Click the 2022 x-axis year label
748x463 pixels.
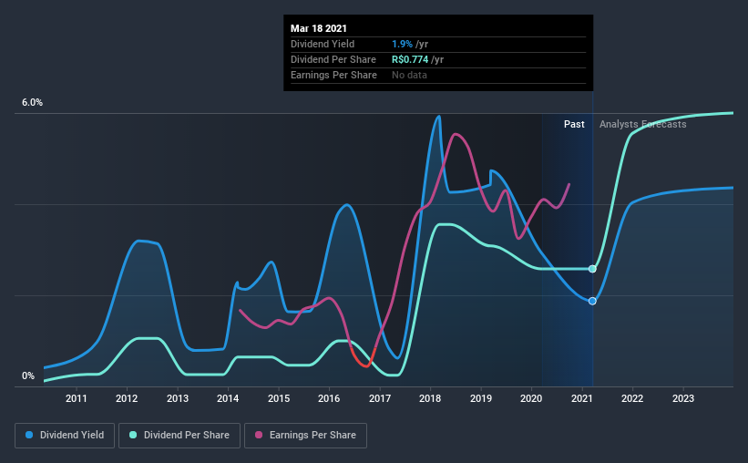(x=632, y=398)
